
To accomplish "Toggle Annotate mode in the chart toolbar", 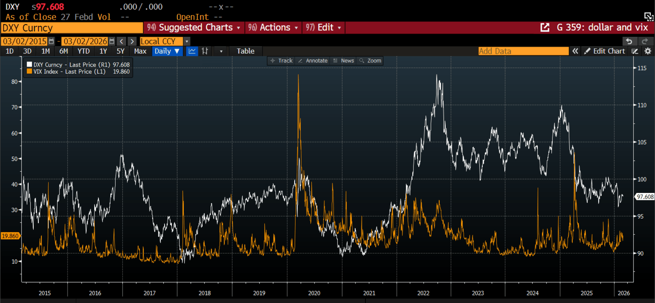I will point(313,61).
